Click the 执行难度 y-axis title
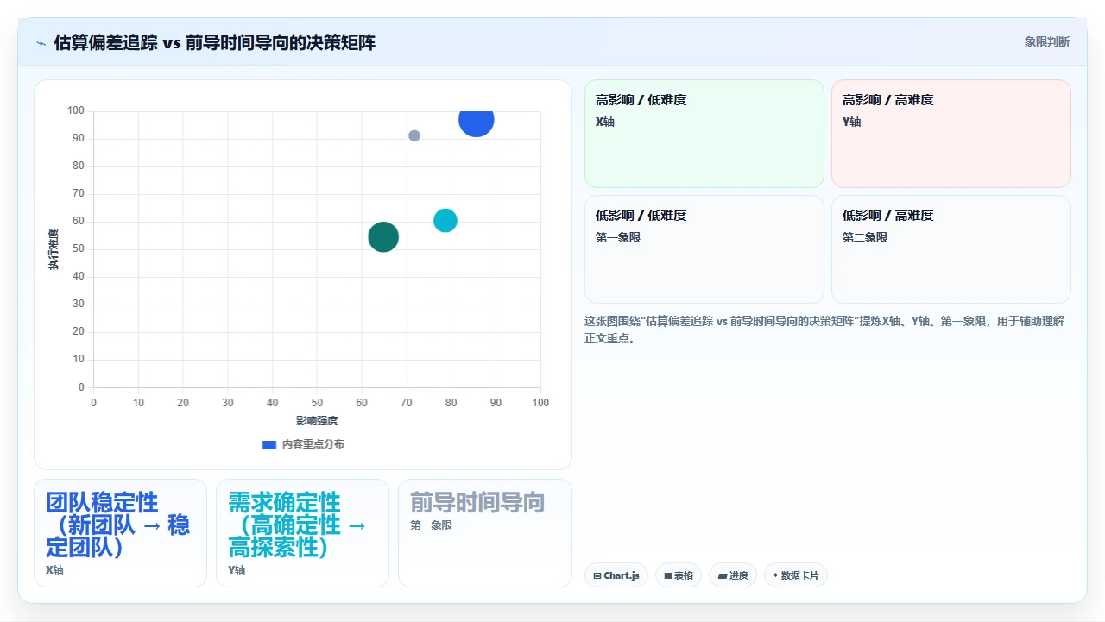 tap(54, 249)
